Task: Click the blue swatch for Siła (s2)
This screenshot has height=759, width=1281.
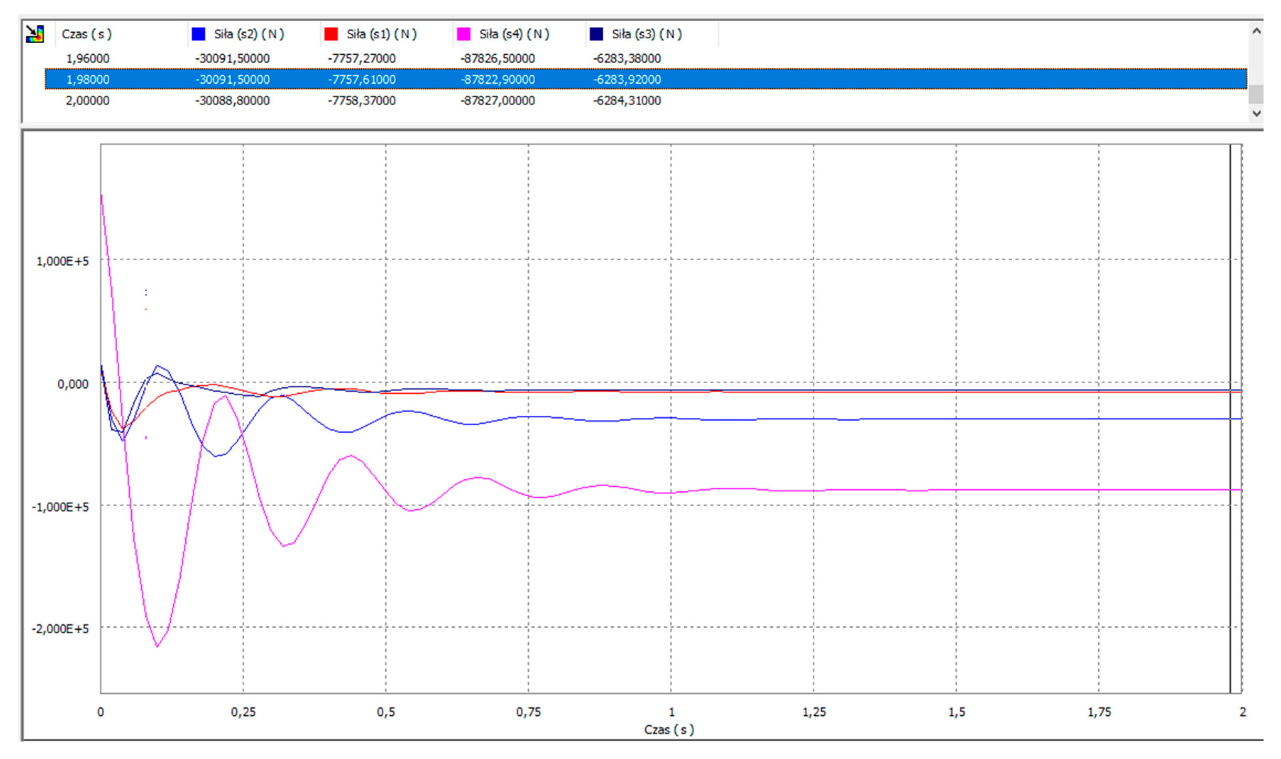Action: tap(198, 34)
